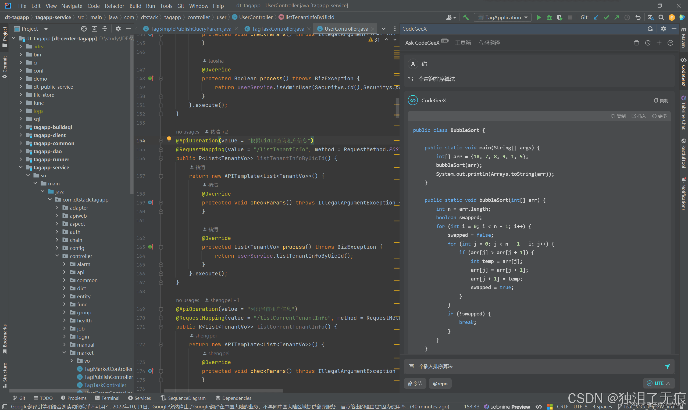Click the Build hammer icon
The image size is (688, 410).
466,17
